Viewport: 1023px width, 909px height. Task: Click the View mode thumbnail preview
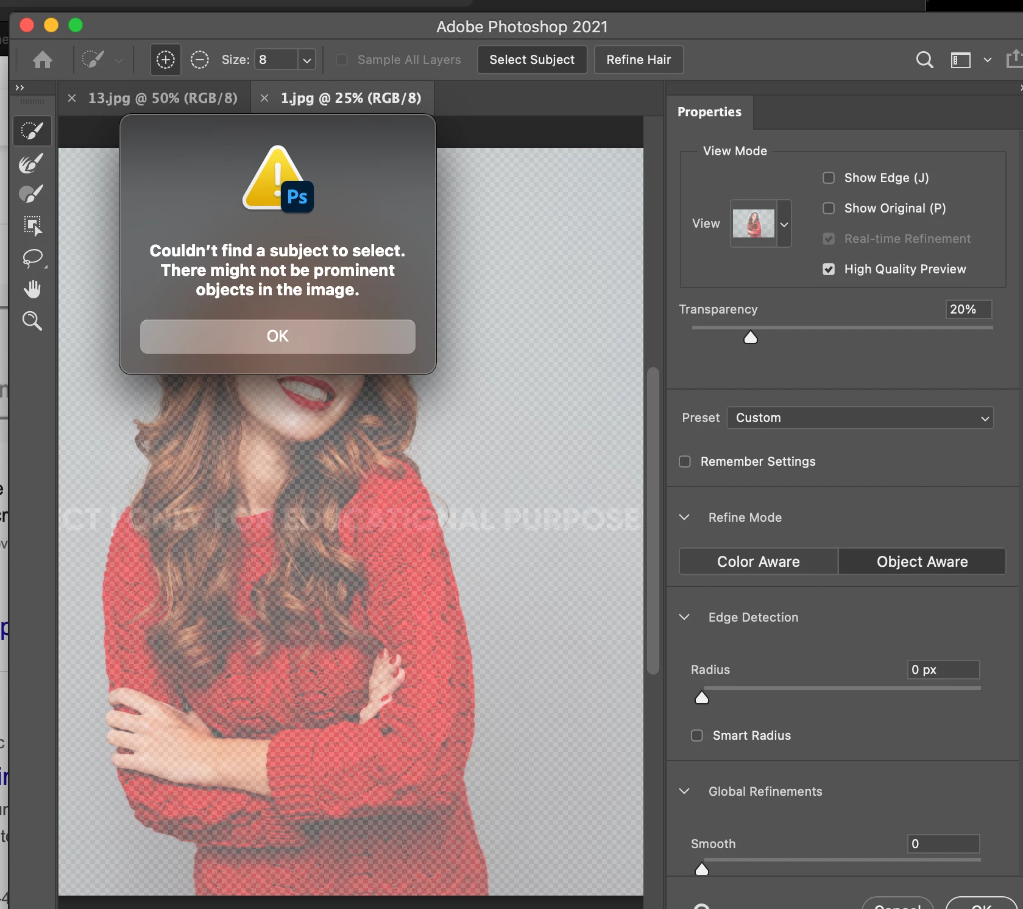click(754, 223)
